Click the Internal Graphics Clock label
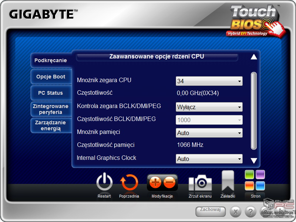This screenshot has width=296, height=222. click(107, 158)
